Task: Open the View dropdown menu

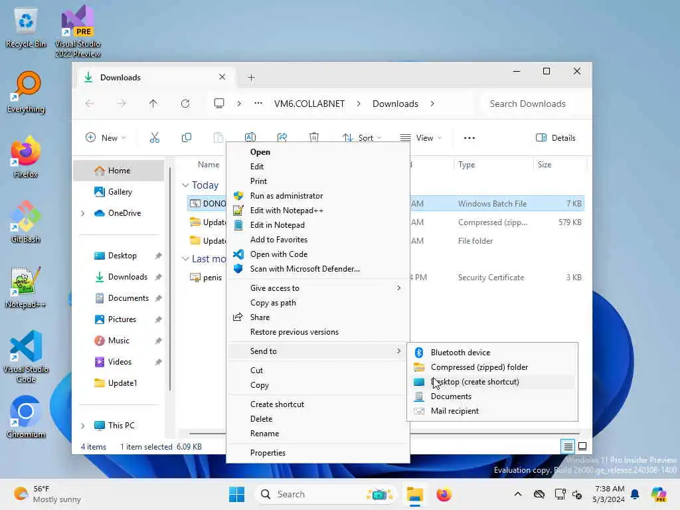Action: coord(420,138)
